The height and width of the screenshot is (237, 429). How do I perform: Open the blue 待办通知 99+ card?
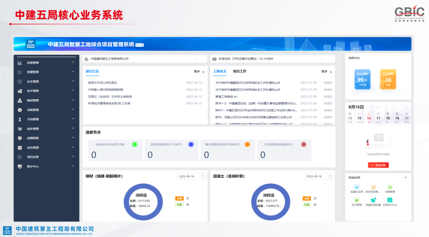[362, 79]
